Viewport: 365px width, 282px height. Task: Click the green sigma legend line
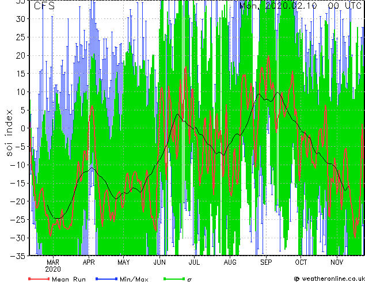(x=174, y=279)
